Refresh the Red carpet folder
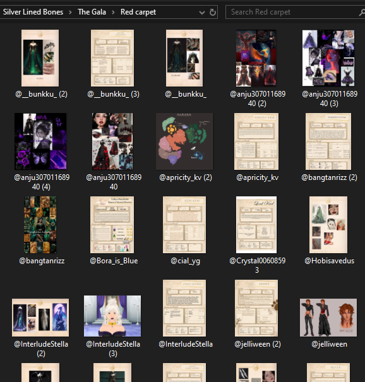 [x=213, y=12]
